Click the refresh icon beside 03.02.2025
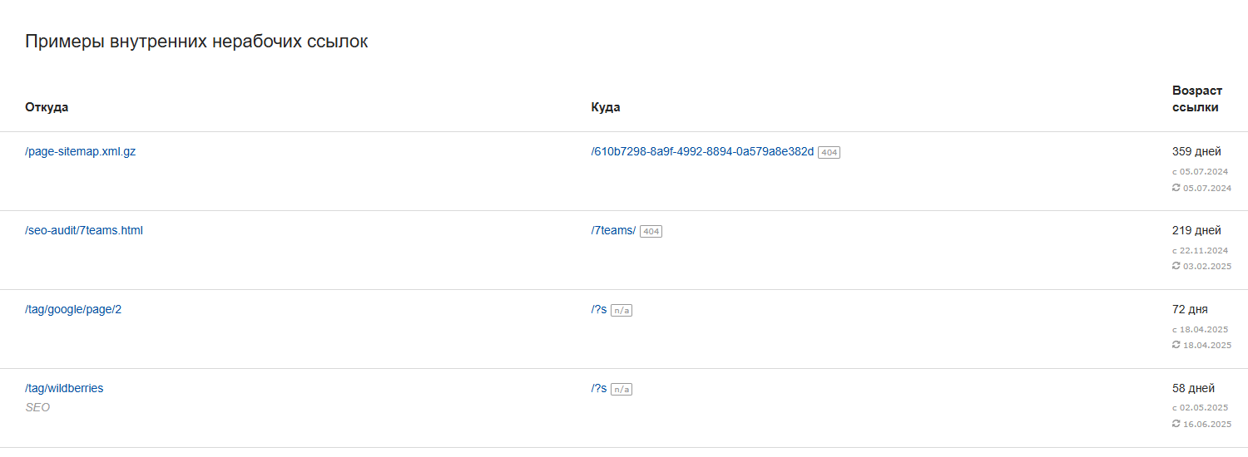The width and height of the screenshot is (1248, 457). [x=1176, y=266]
